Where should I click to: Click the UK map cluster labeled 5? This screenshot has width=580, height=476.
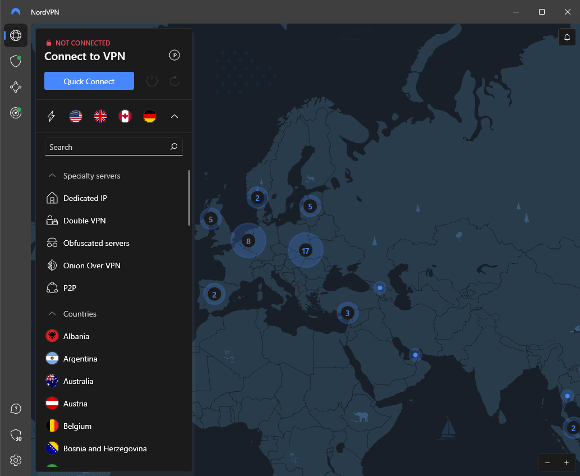click(x=210, y=219)
